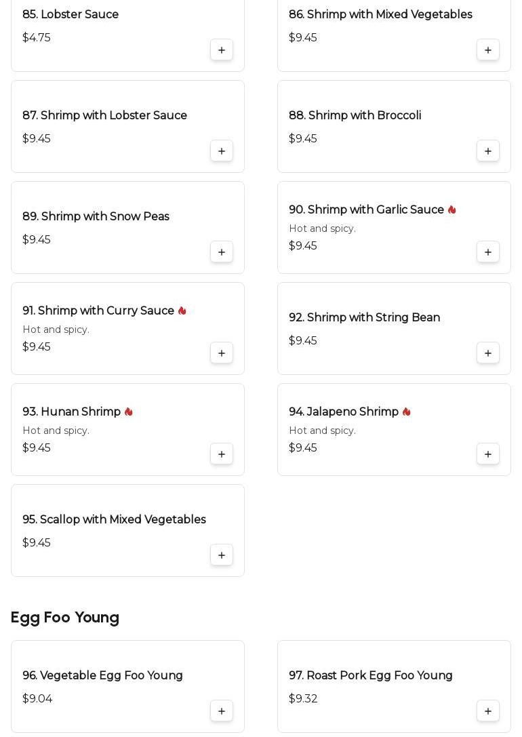Select the Egg Foo Young section heading
Image resolution: width=522 pixels, height=737 pixels.
click(x=65, y=618)
